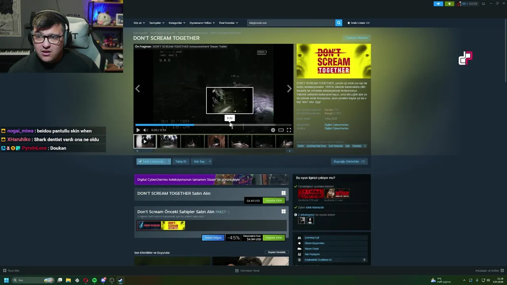Switch trailer to theater mode icon
Viewport: 507px width, 285px height.
(281, 130)
